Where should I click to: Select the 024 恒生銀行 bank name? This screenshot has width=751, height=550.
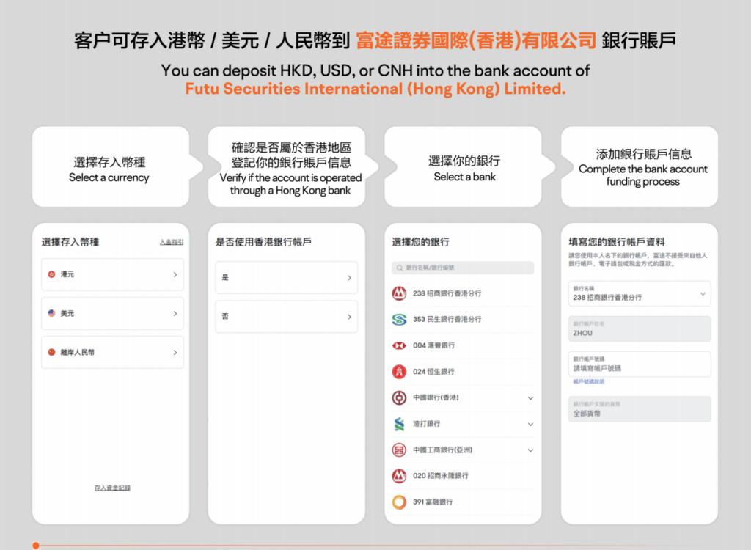[433, 371]
